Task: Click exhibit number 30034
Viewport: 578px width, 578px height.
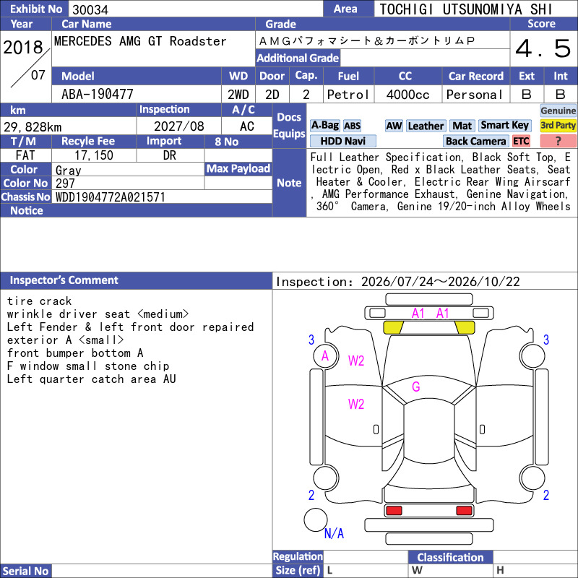Action: tap(90, 9)
